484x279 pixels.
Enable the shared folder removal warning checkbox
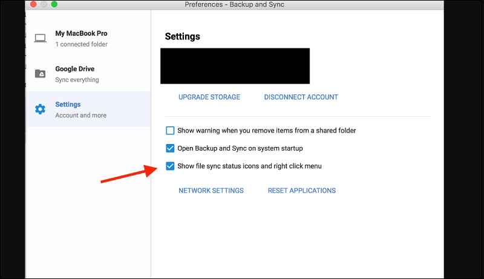point(170,130)
